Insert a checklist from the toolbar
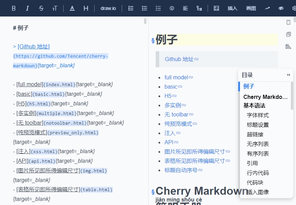The image size is (296, 205). coord(158,8)
